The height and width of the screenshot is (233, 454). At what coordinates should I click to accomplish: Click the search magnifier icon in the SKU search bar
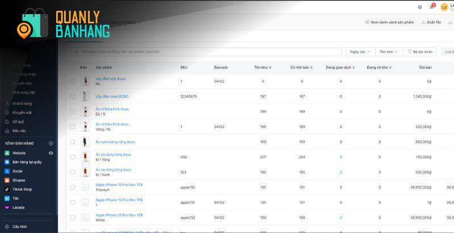tap(77, 52)
